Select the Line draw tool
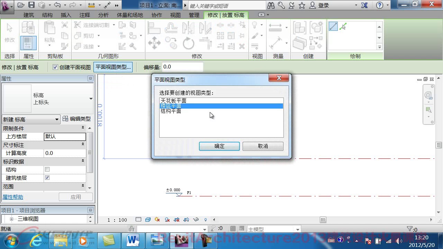This screenshot has height=249, width=443. point(333,27)
